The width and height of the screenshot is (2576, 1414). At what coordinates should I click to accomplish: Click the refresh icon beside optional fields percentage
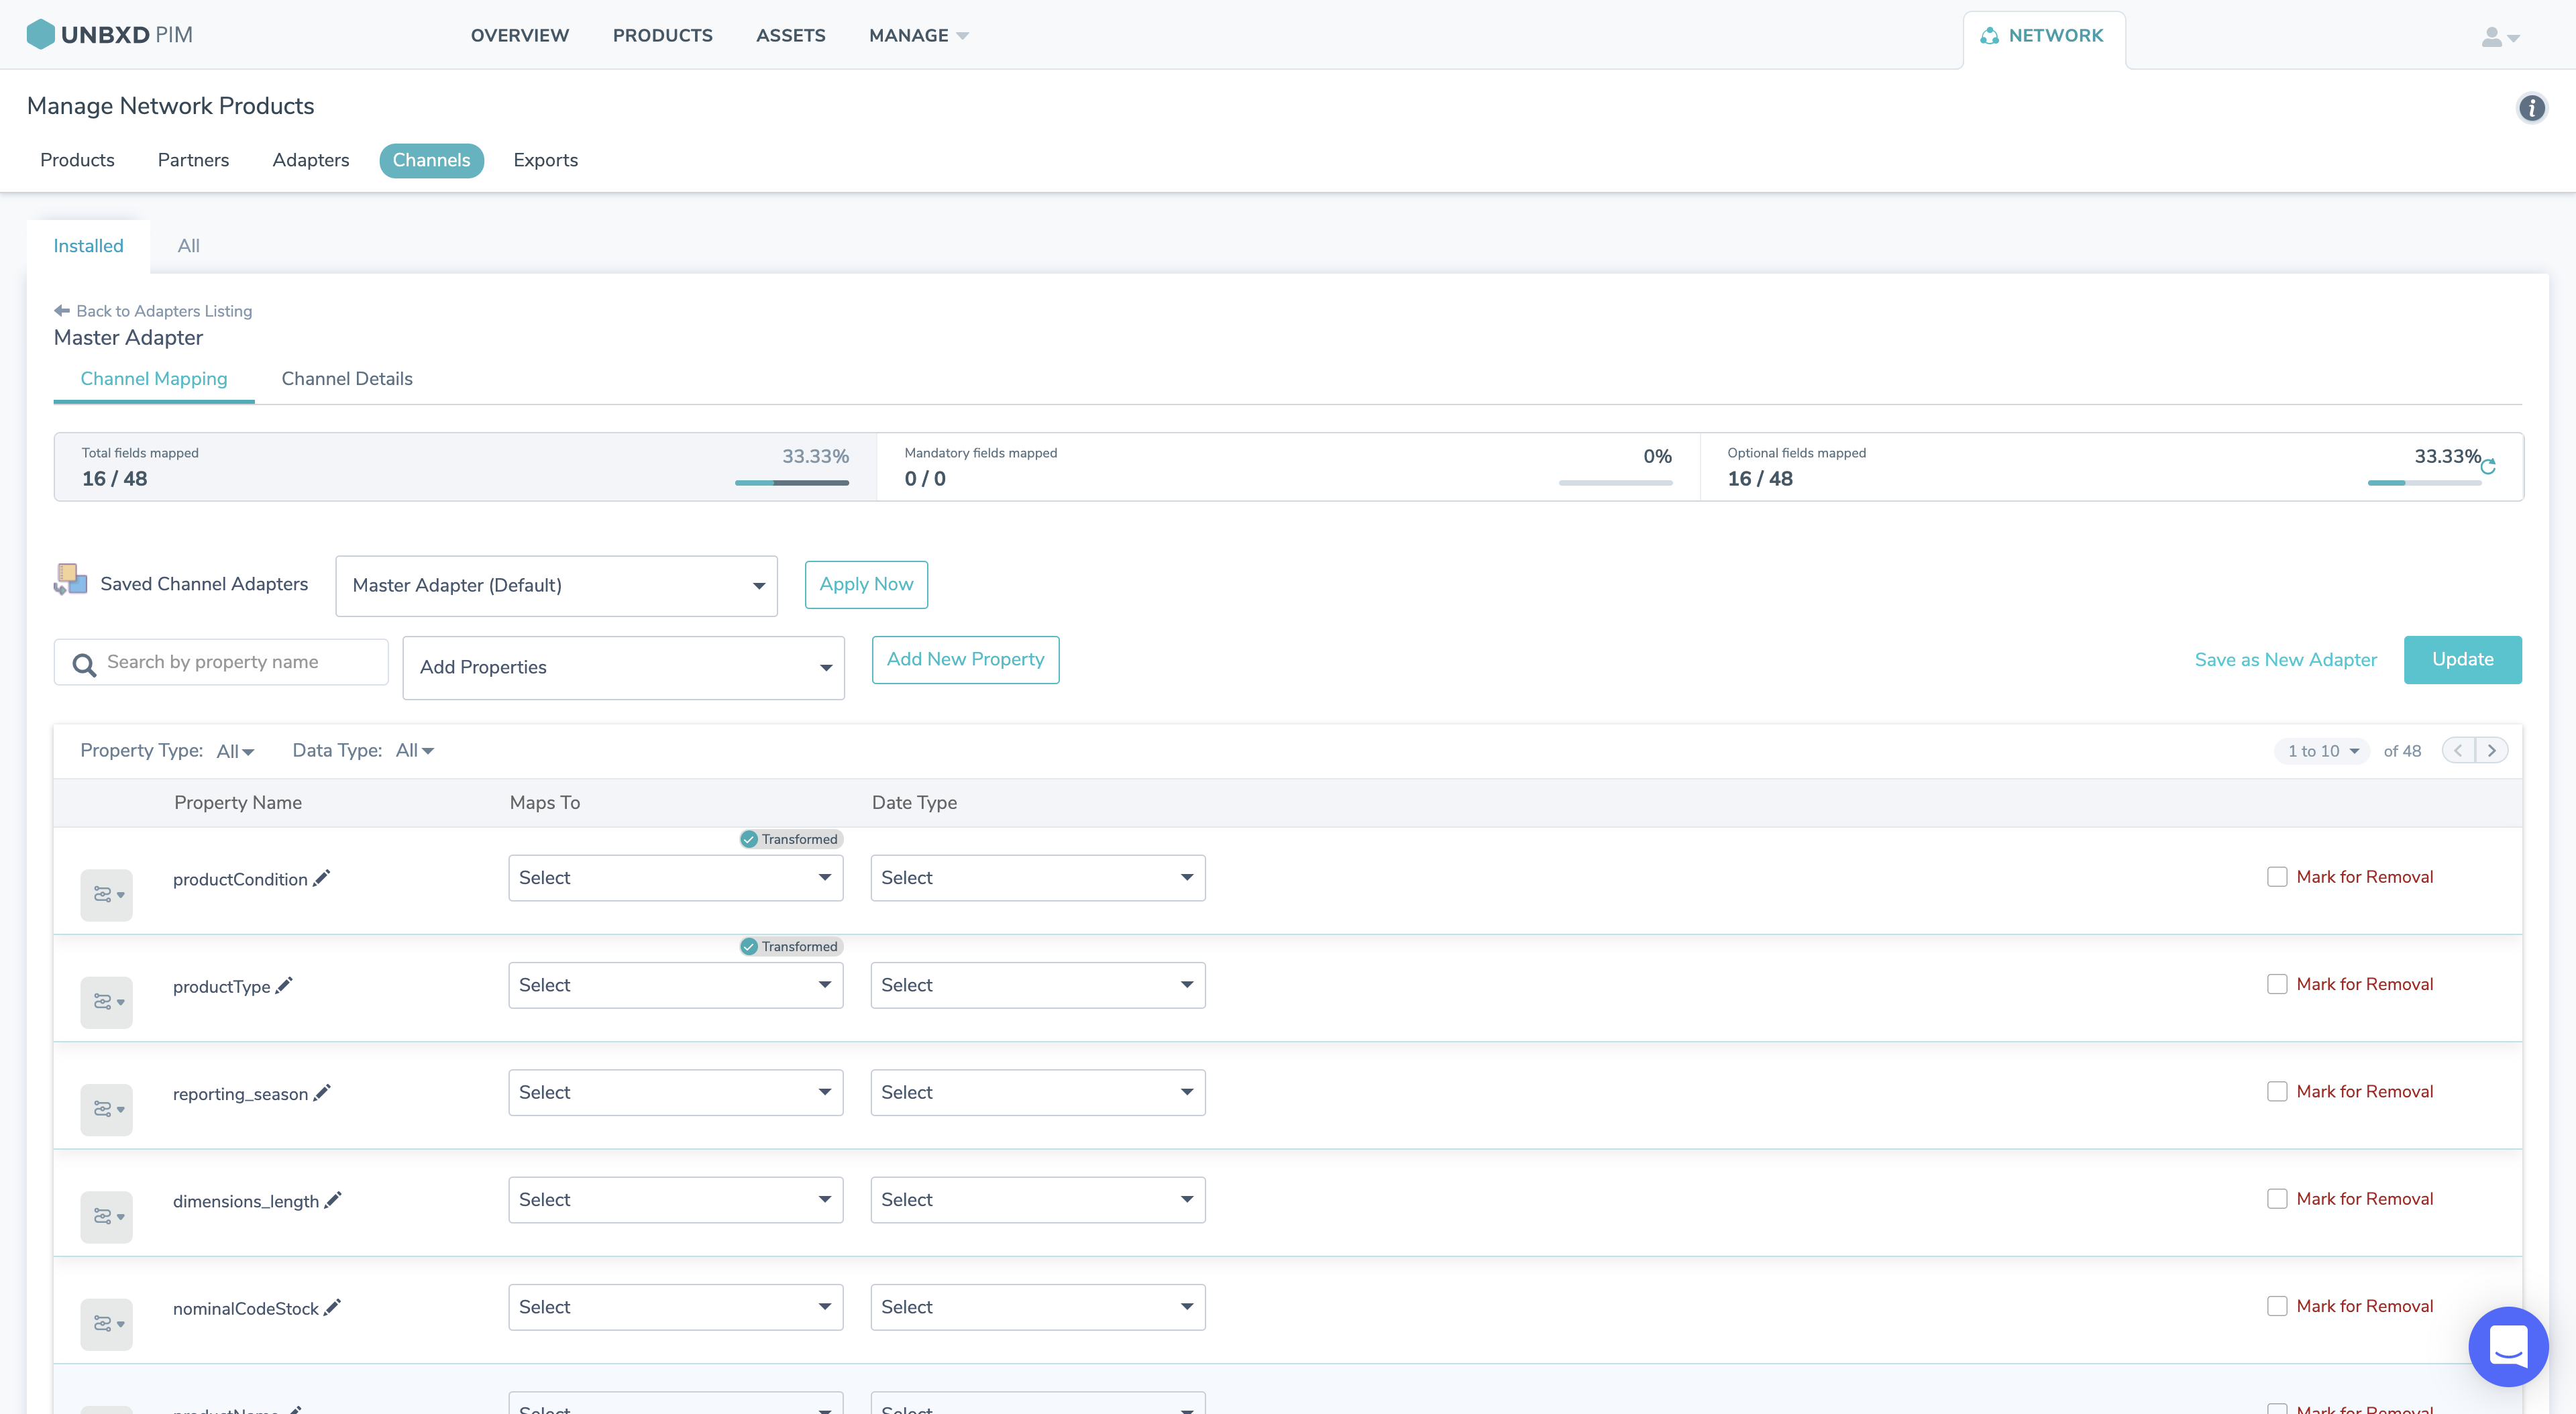tap(2488, 467)
